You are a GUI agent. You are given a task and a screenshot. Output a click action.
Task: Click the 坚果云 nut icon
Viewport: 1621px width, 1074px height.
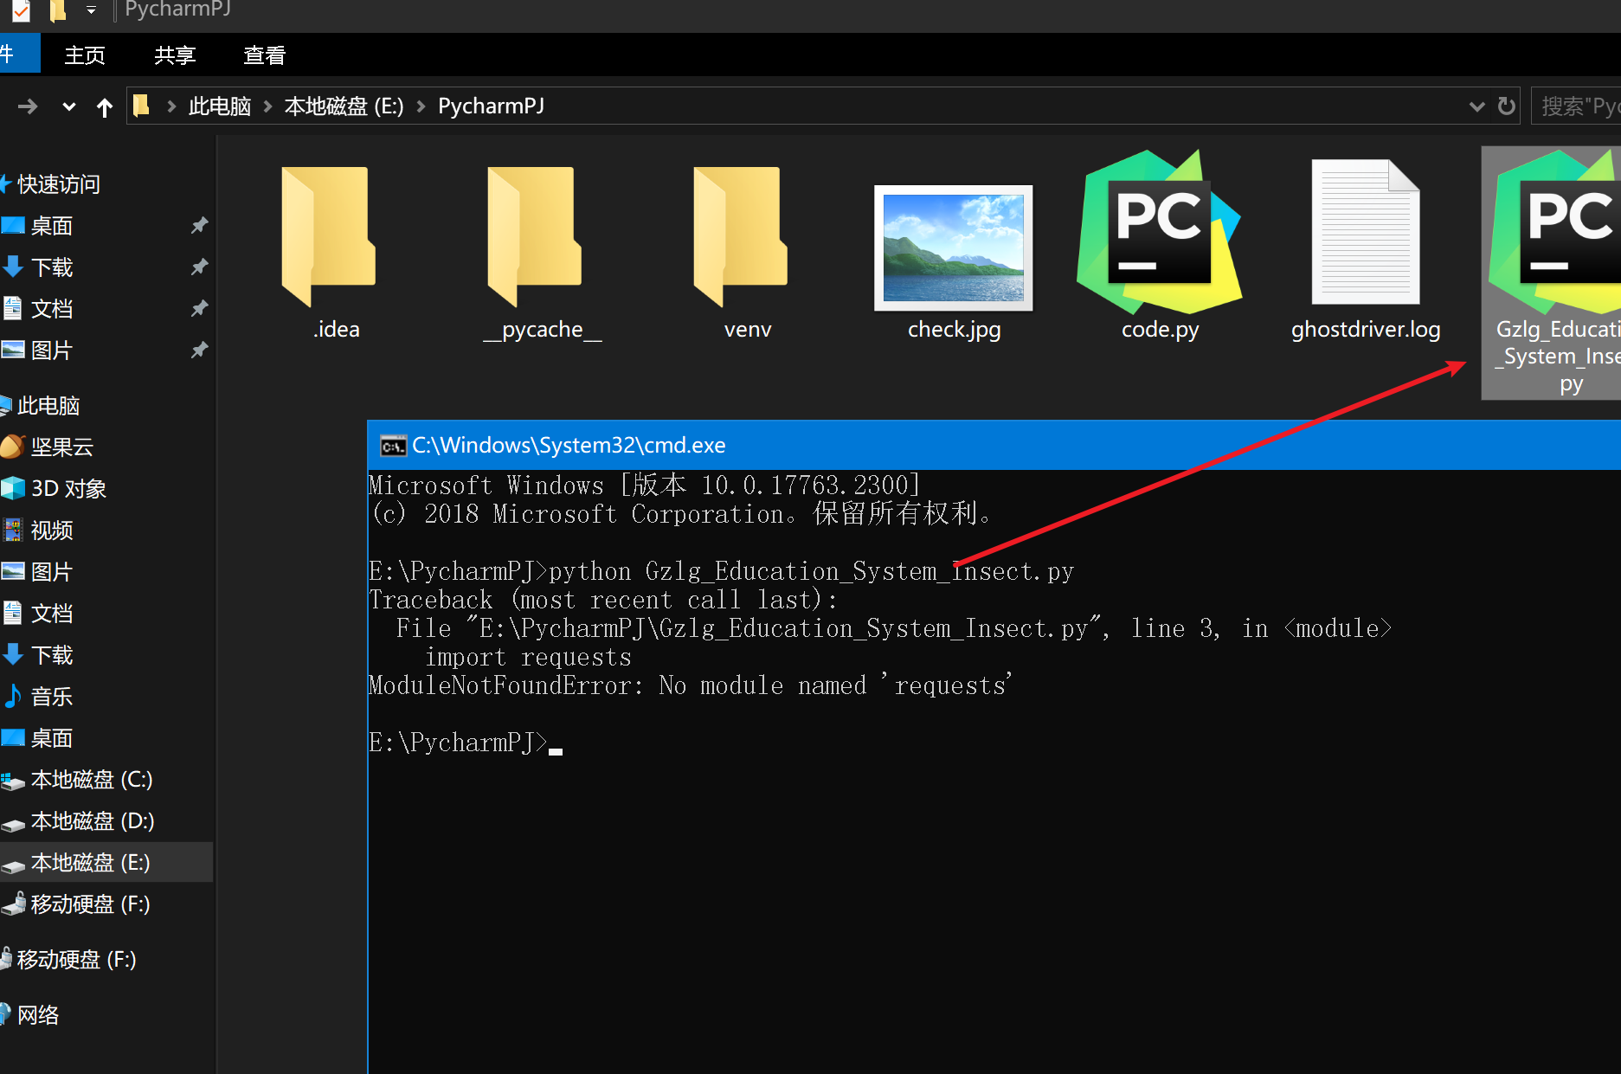coord(13,447)
